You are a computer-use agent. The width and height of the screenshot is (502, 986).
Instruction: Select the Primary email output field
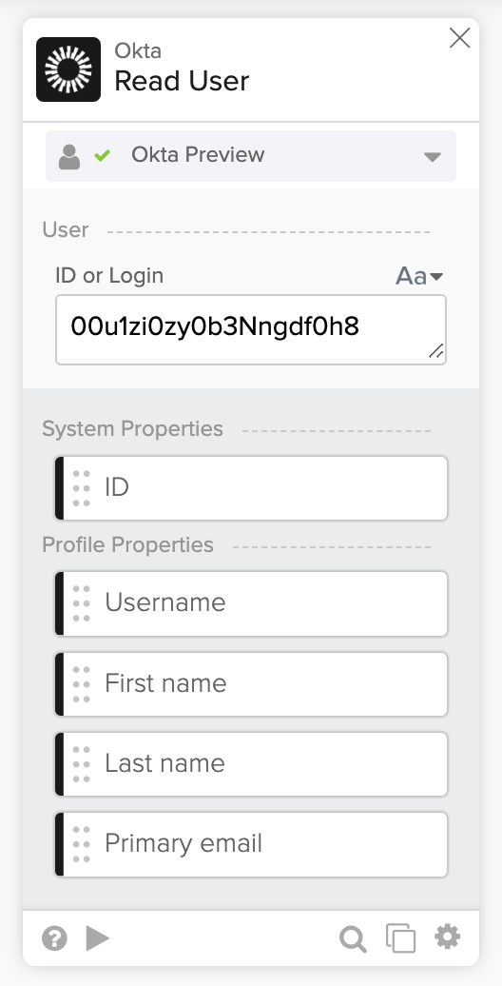[x=251, y=844]
